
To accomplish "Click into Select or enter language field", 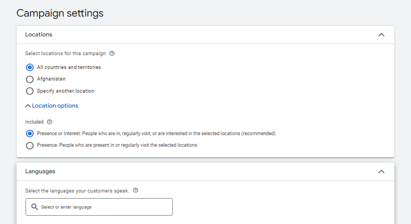I will 99,207.
